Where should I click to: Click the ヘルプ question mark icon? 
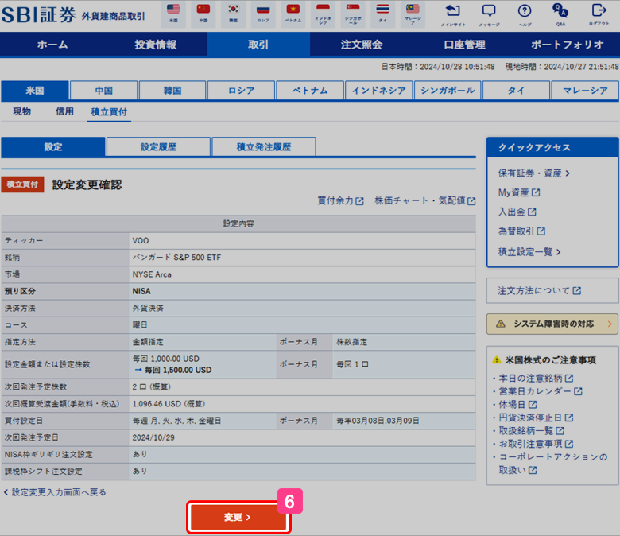tap(525, 14)
